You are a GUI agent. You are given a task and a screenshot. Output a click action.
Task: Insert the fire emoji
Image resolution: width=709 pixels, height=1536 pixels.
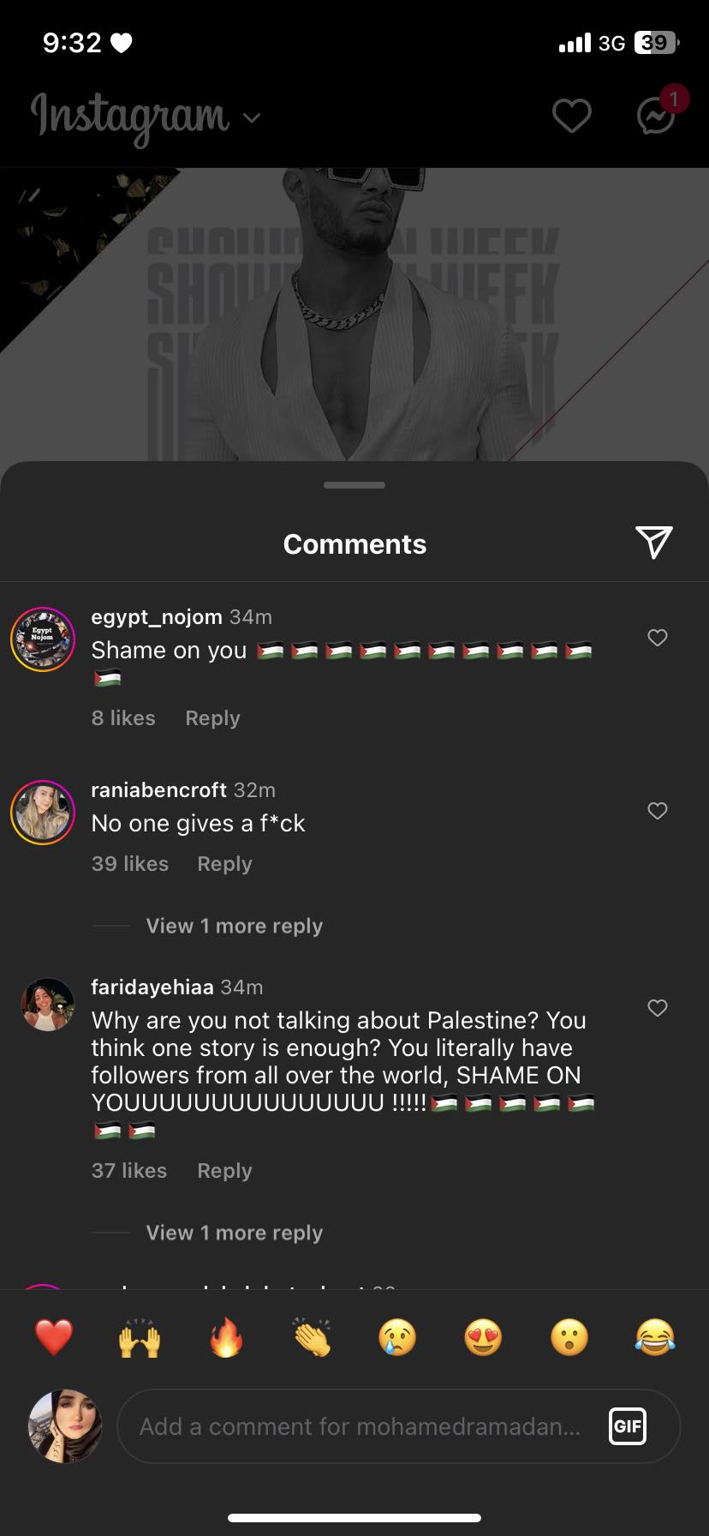coord(226,1337)
